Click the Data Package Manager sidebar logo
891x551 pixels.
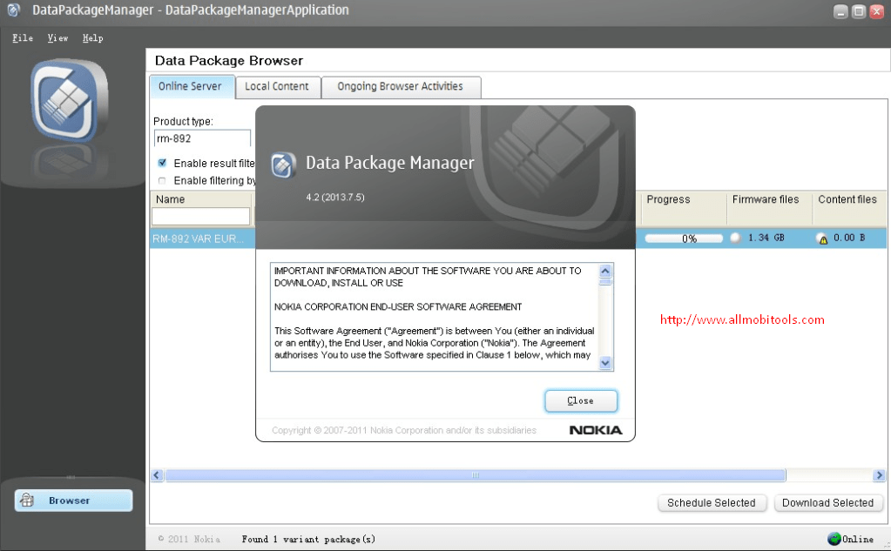70,100
